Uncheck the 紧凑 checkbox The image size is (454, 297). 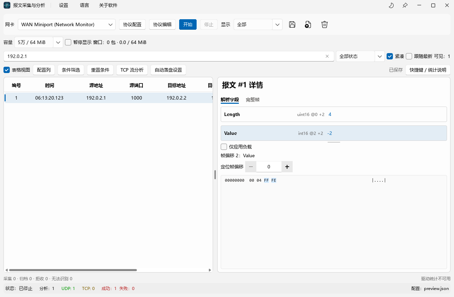pyautogui.click(x=390, y=56)
